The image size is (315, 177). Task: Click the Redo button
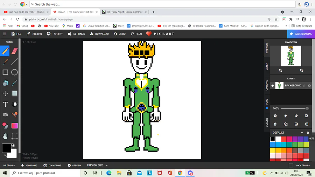[136, 34]
